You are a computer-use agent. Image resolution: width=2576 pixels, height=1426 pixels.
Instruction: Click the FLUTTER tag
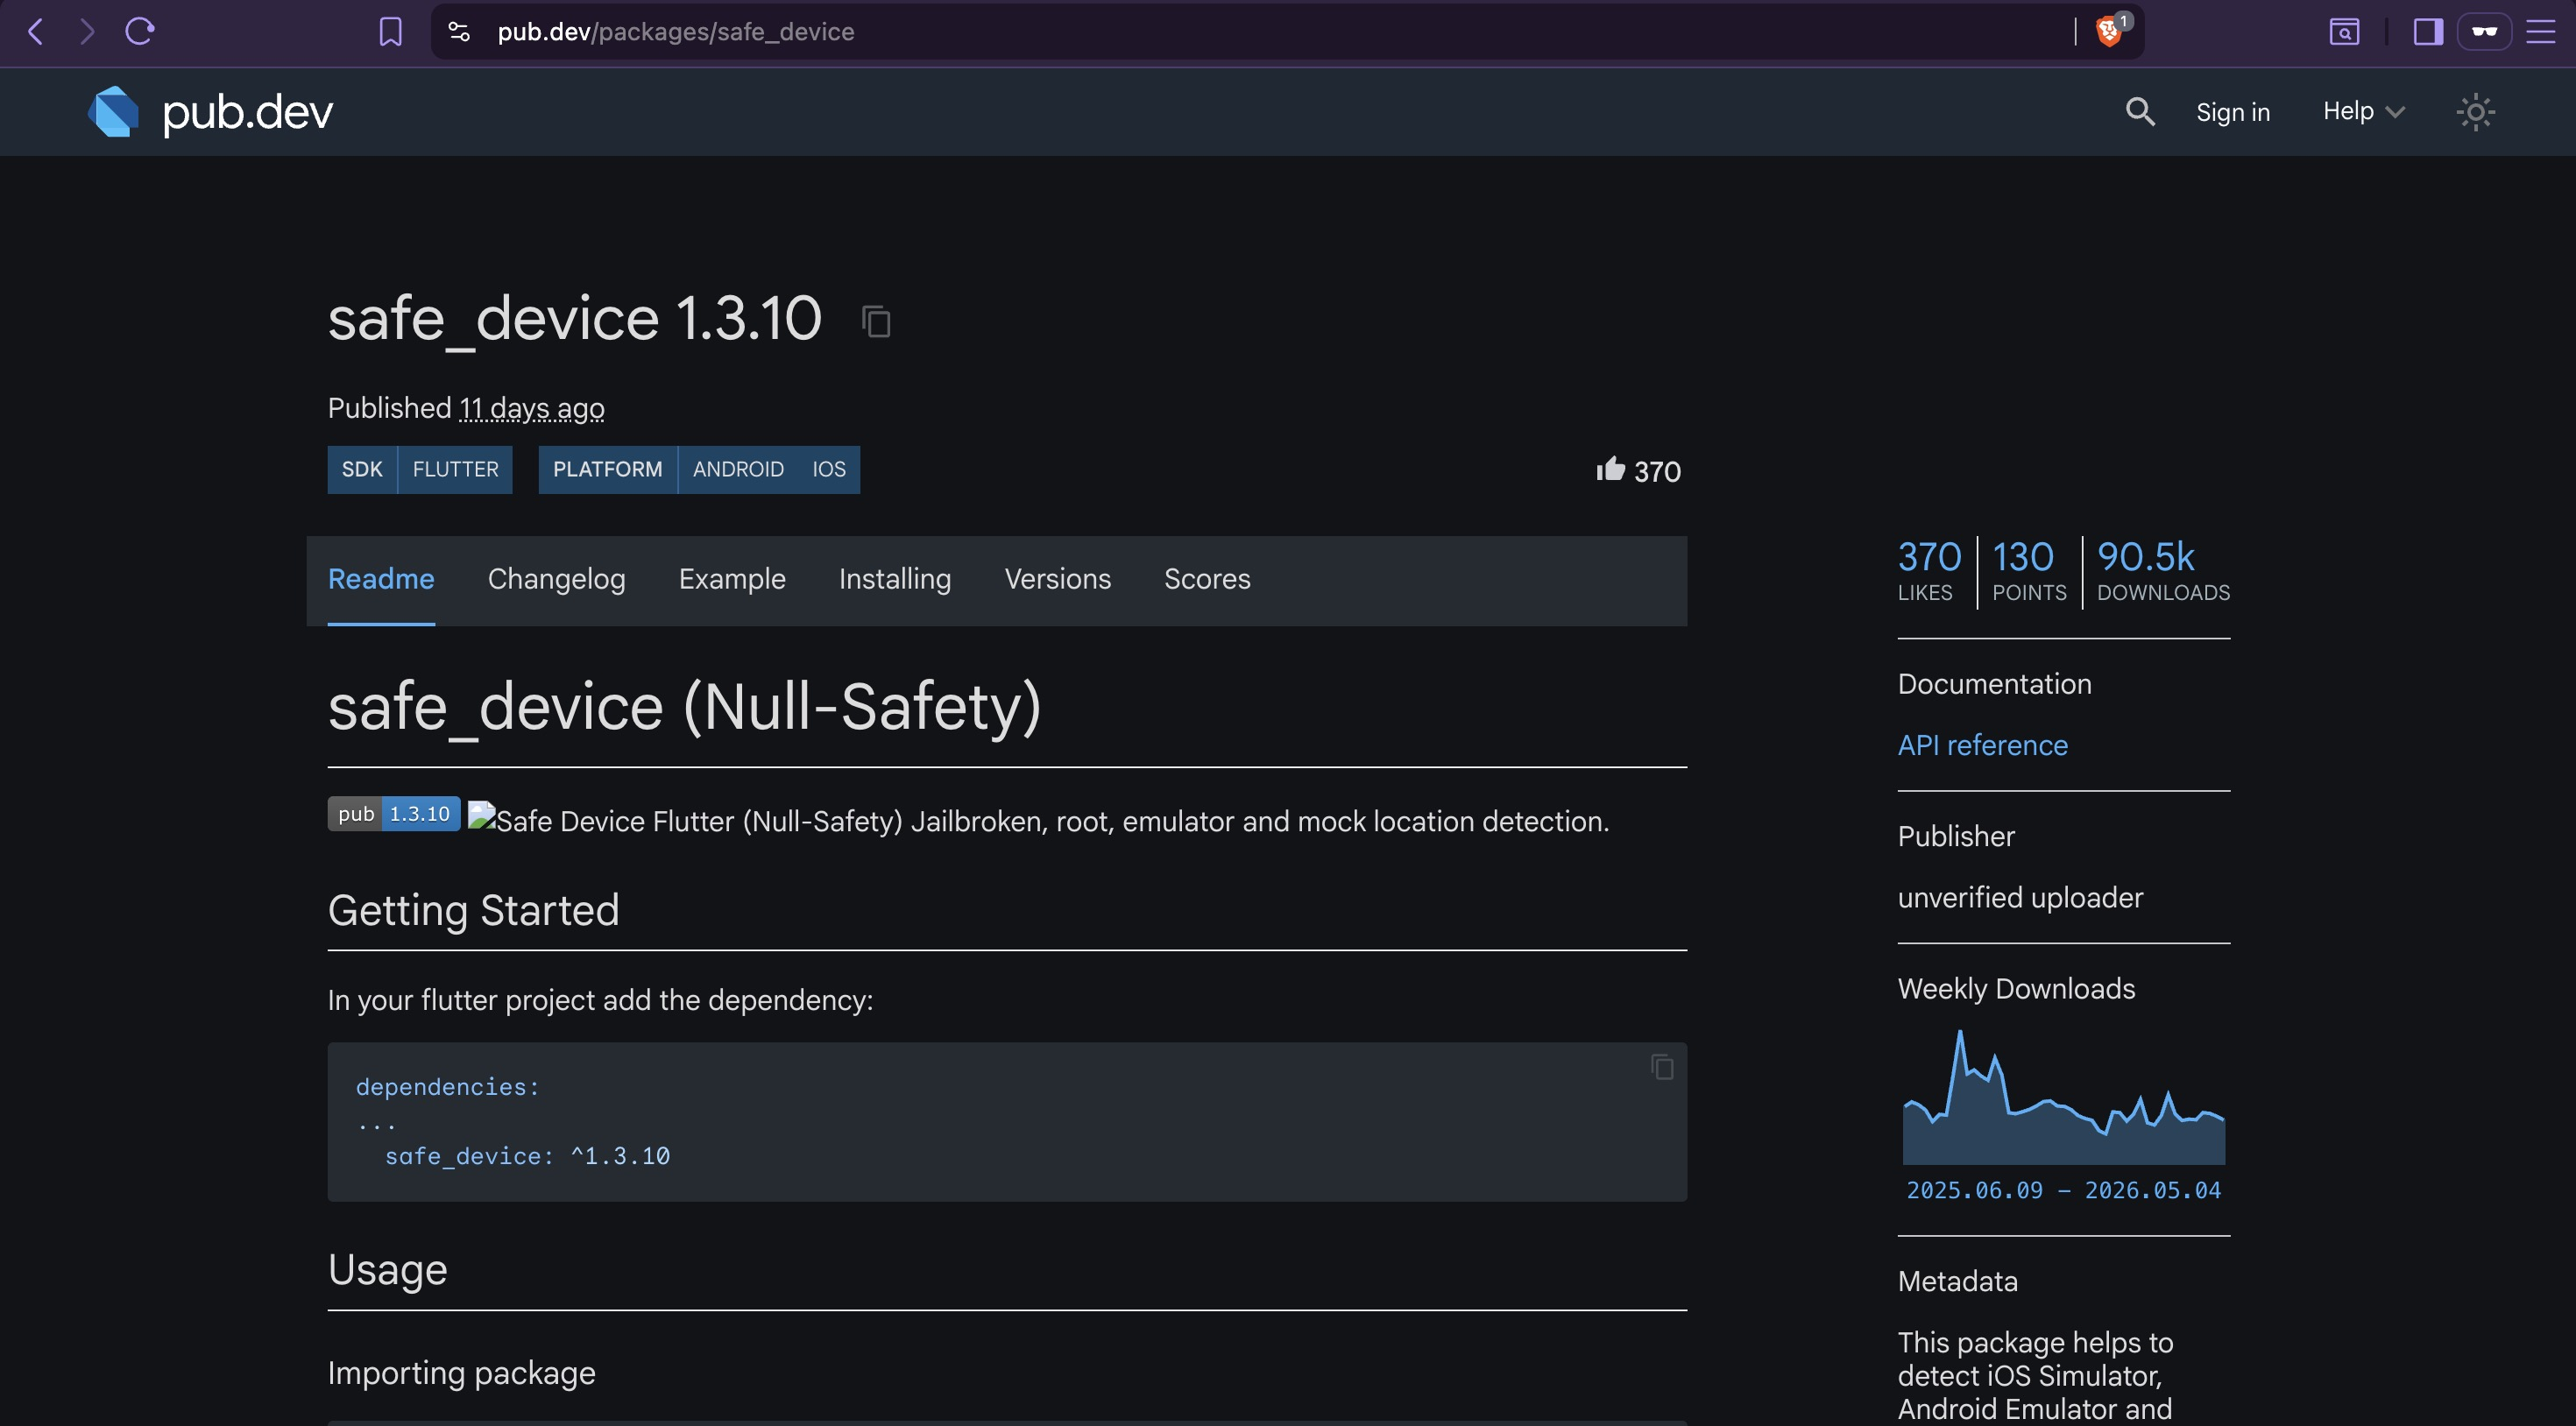point(455,469)
